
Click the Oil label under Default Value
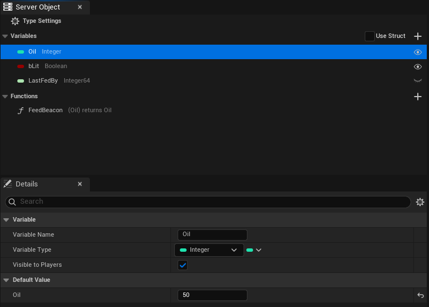point(17,295)
